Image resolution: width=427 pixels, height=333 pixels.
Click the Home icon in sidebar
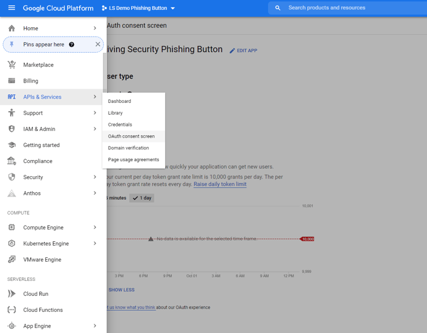click(x=12, y=29)
